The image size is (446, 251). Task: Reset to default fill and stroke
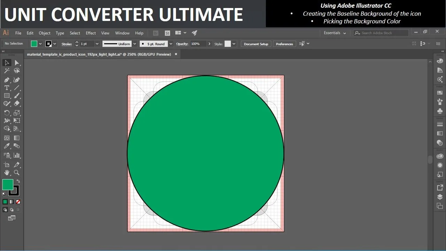(x=4, y=194)
